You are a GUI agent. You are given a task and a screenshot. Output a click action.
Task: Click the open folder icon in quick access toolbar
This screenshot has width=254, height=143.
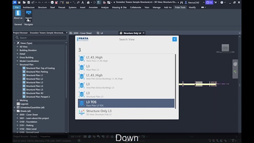click(x=24, y=3)
